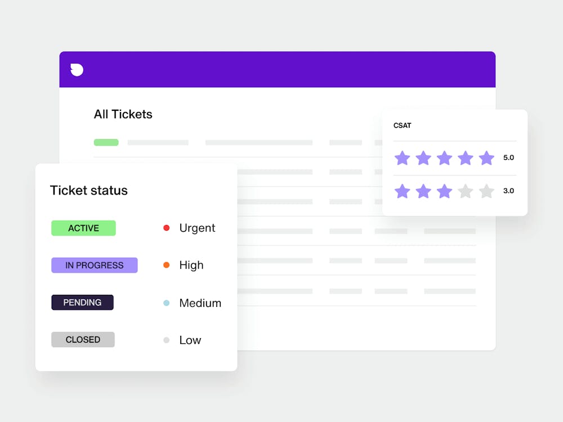Viewport: 563px width, 422px height.
Task: Enable the PENDING status filter
Action: (82, 302)
